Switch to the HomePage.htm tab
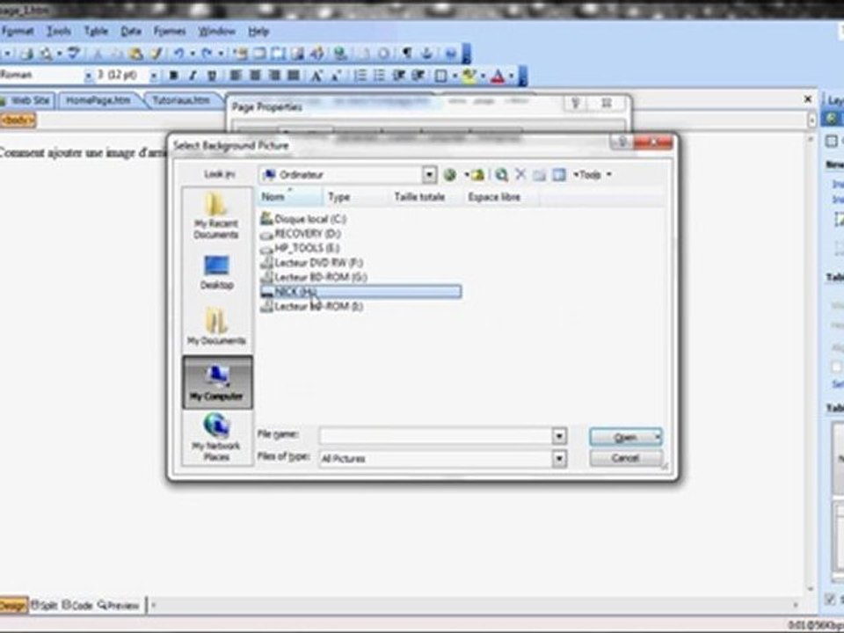844x633 pixels. 98,100
